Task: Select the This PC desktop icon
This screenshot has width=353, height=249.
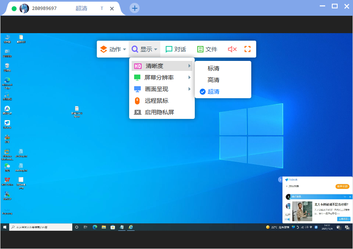Action: point(7,39)
